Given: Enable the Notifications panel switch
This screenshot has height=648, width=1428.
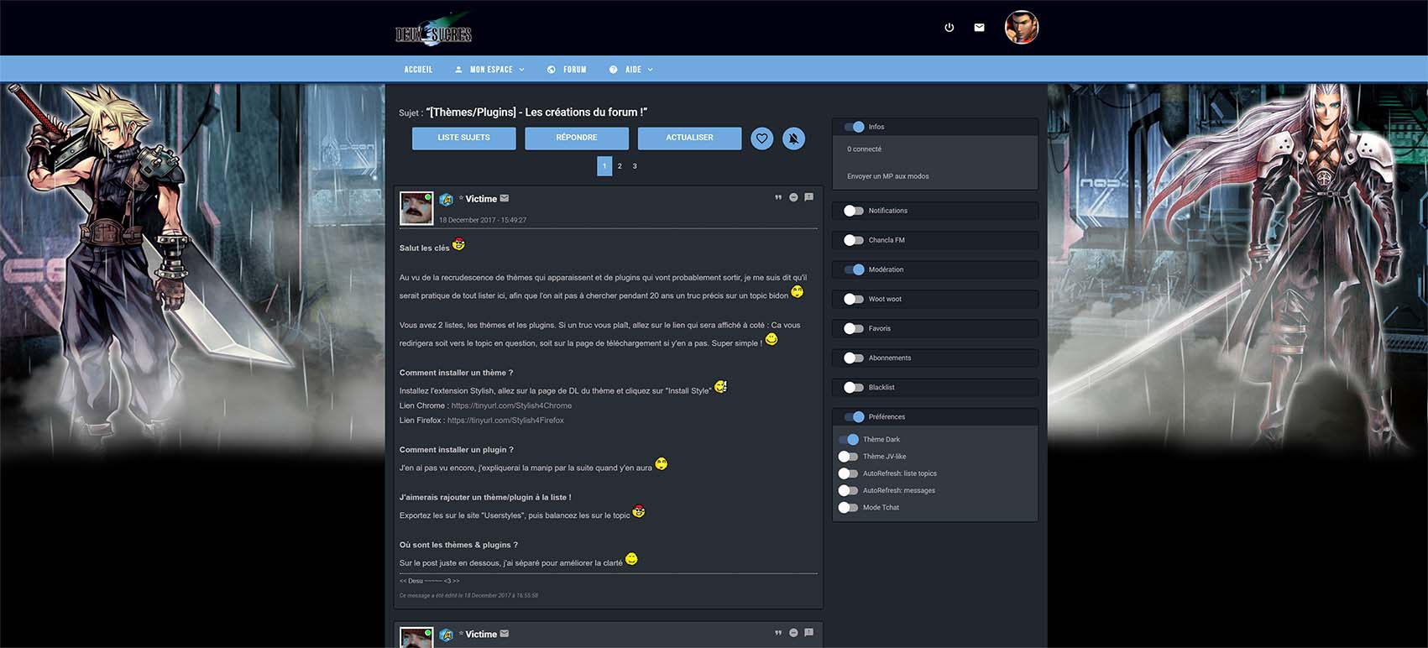Looking at the screenshot, I should [x=854, y=211].
